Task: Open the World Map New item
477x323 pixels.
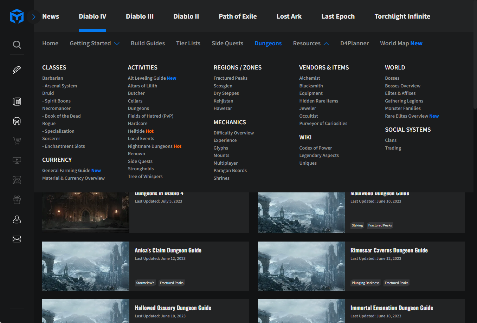Action: [x=401, y=43]
